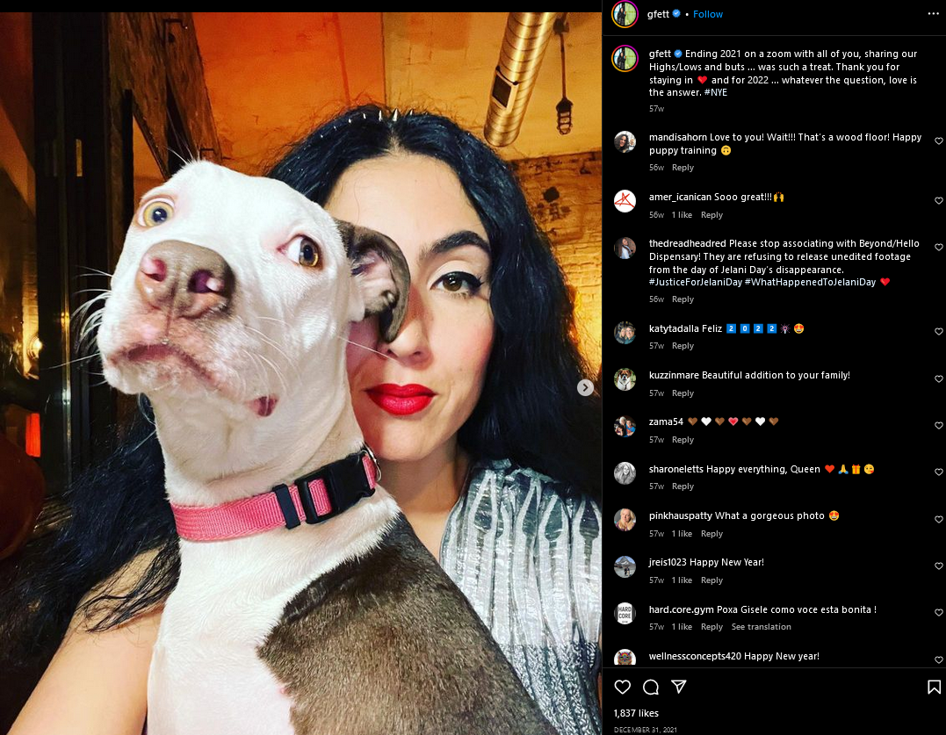Open the comment bubble icon

(650, 687)
